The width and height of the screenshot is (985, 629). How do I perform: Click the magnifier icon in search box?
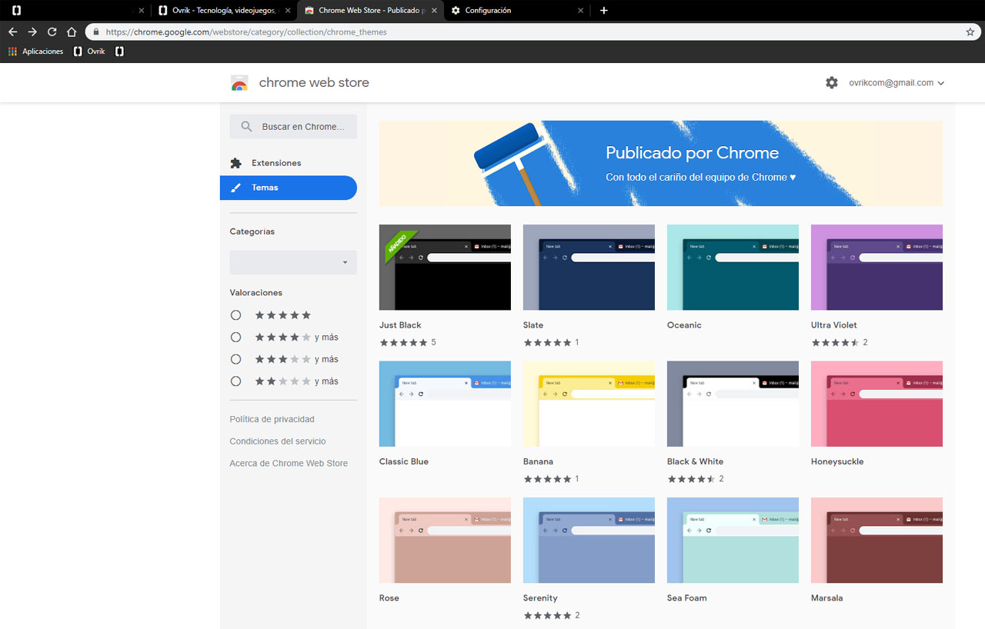[246, 127]
